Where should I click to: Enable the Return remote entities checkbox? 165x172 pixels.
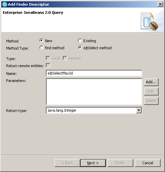coord(48,65)
